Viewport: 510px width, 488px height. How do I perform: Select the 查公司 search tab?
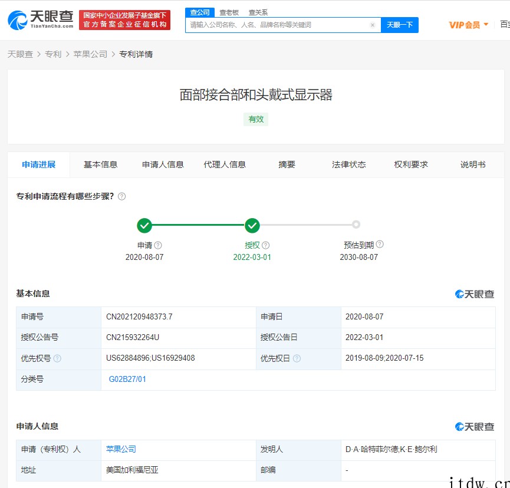click(200, 13)
